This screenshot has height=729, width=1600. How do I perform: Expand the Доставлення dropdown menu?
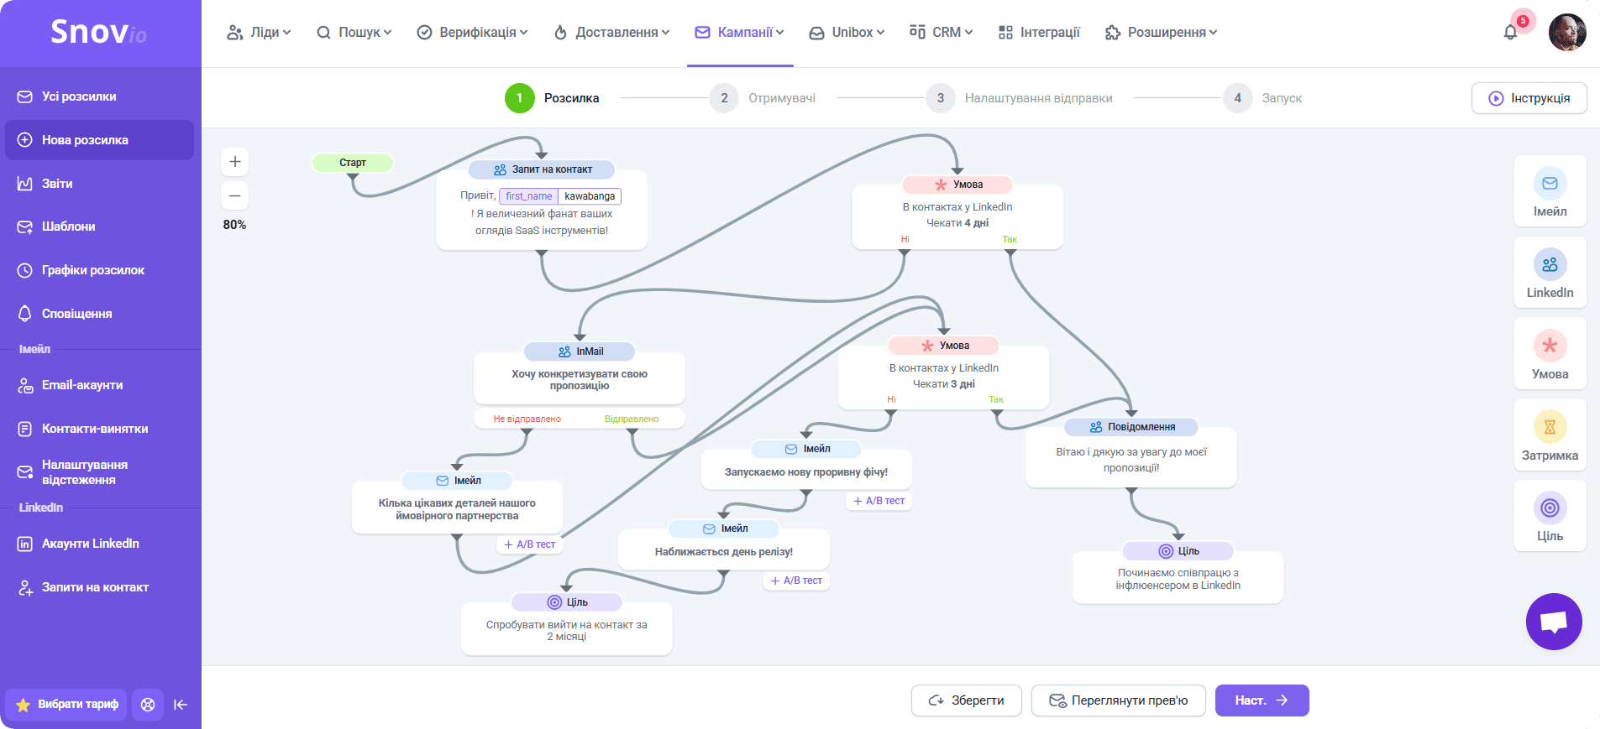[612, 32]
